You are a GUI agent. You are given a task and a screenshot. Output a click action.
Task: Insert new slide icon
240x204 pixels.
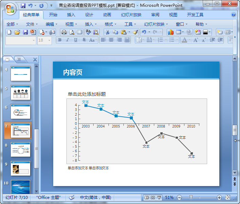point(220,32)
